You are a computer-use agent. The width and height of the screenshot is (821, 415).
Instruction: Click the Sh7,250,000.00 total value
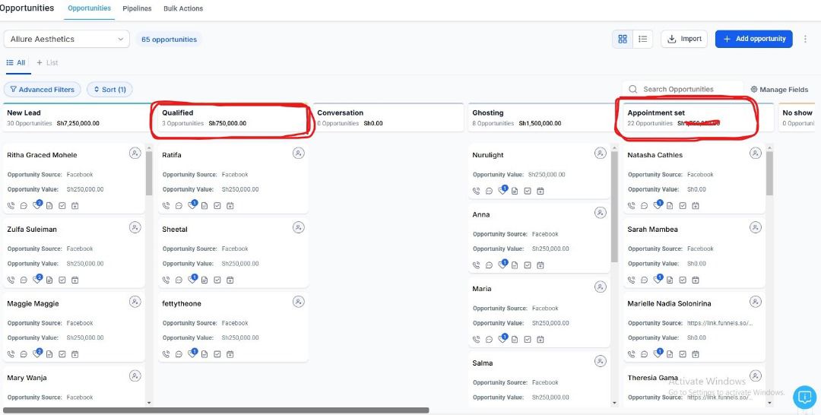[78, 123]
